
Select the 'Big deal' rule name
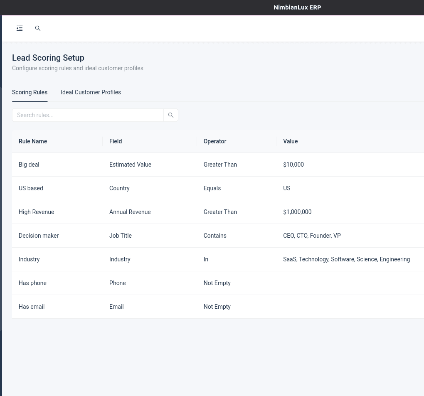pos(29,165)
